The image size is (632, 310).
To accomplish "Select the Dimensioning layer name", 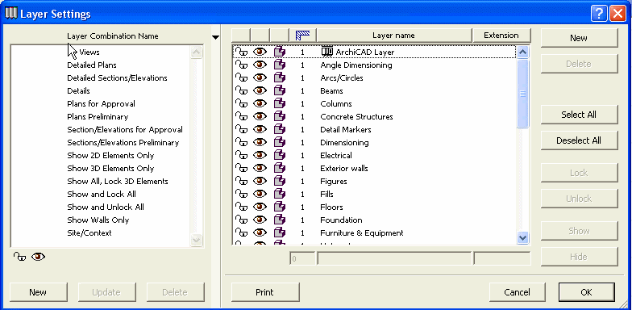I will (x=345, y=142).
